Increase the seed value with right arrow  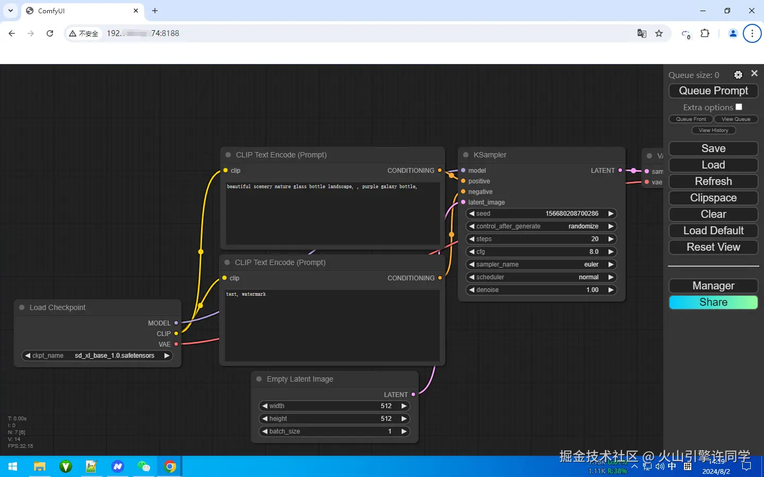pos(611,214)
